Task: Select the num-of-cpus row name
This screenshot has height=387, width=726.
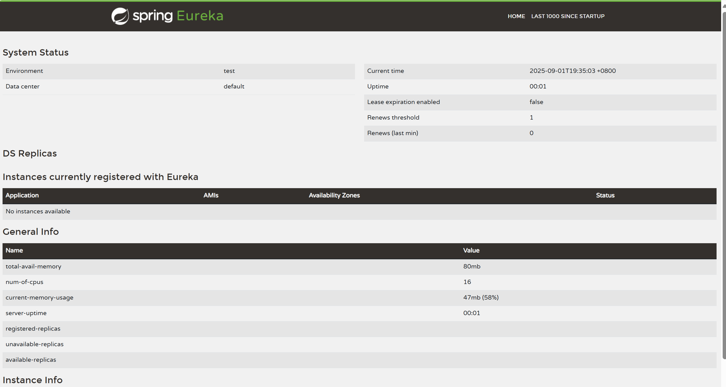Action: click(x=24, y=282)
